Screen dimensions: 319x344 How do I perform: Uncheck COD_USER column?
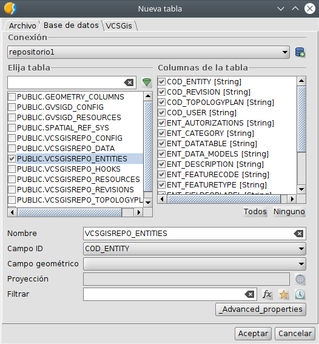(x=161, y=113)
